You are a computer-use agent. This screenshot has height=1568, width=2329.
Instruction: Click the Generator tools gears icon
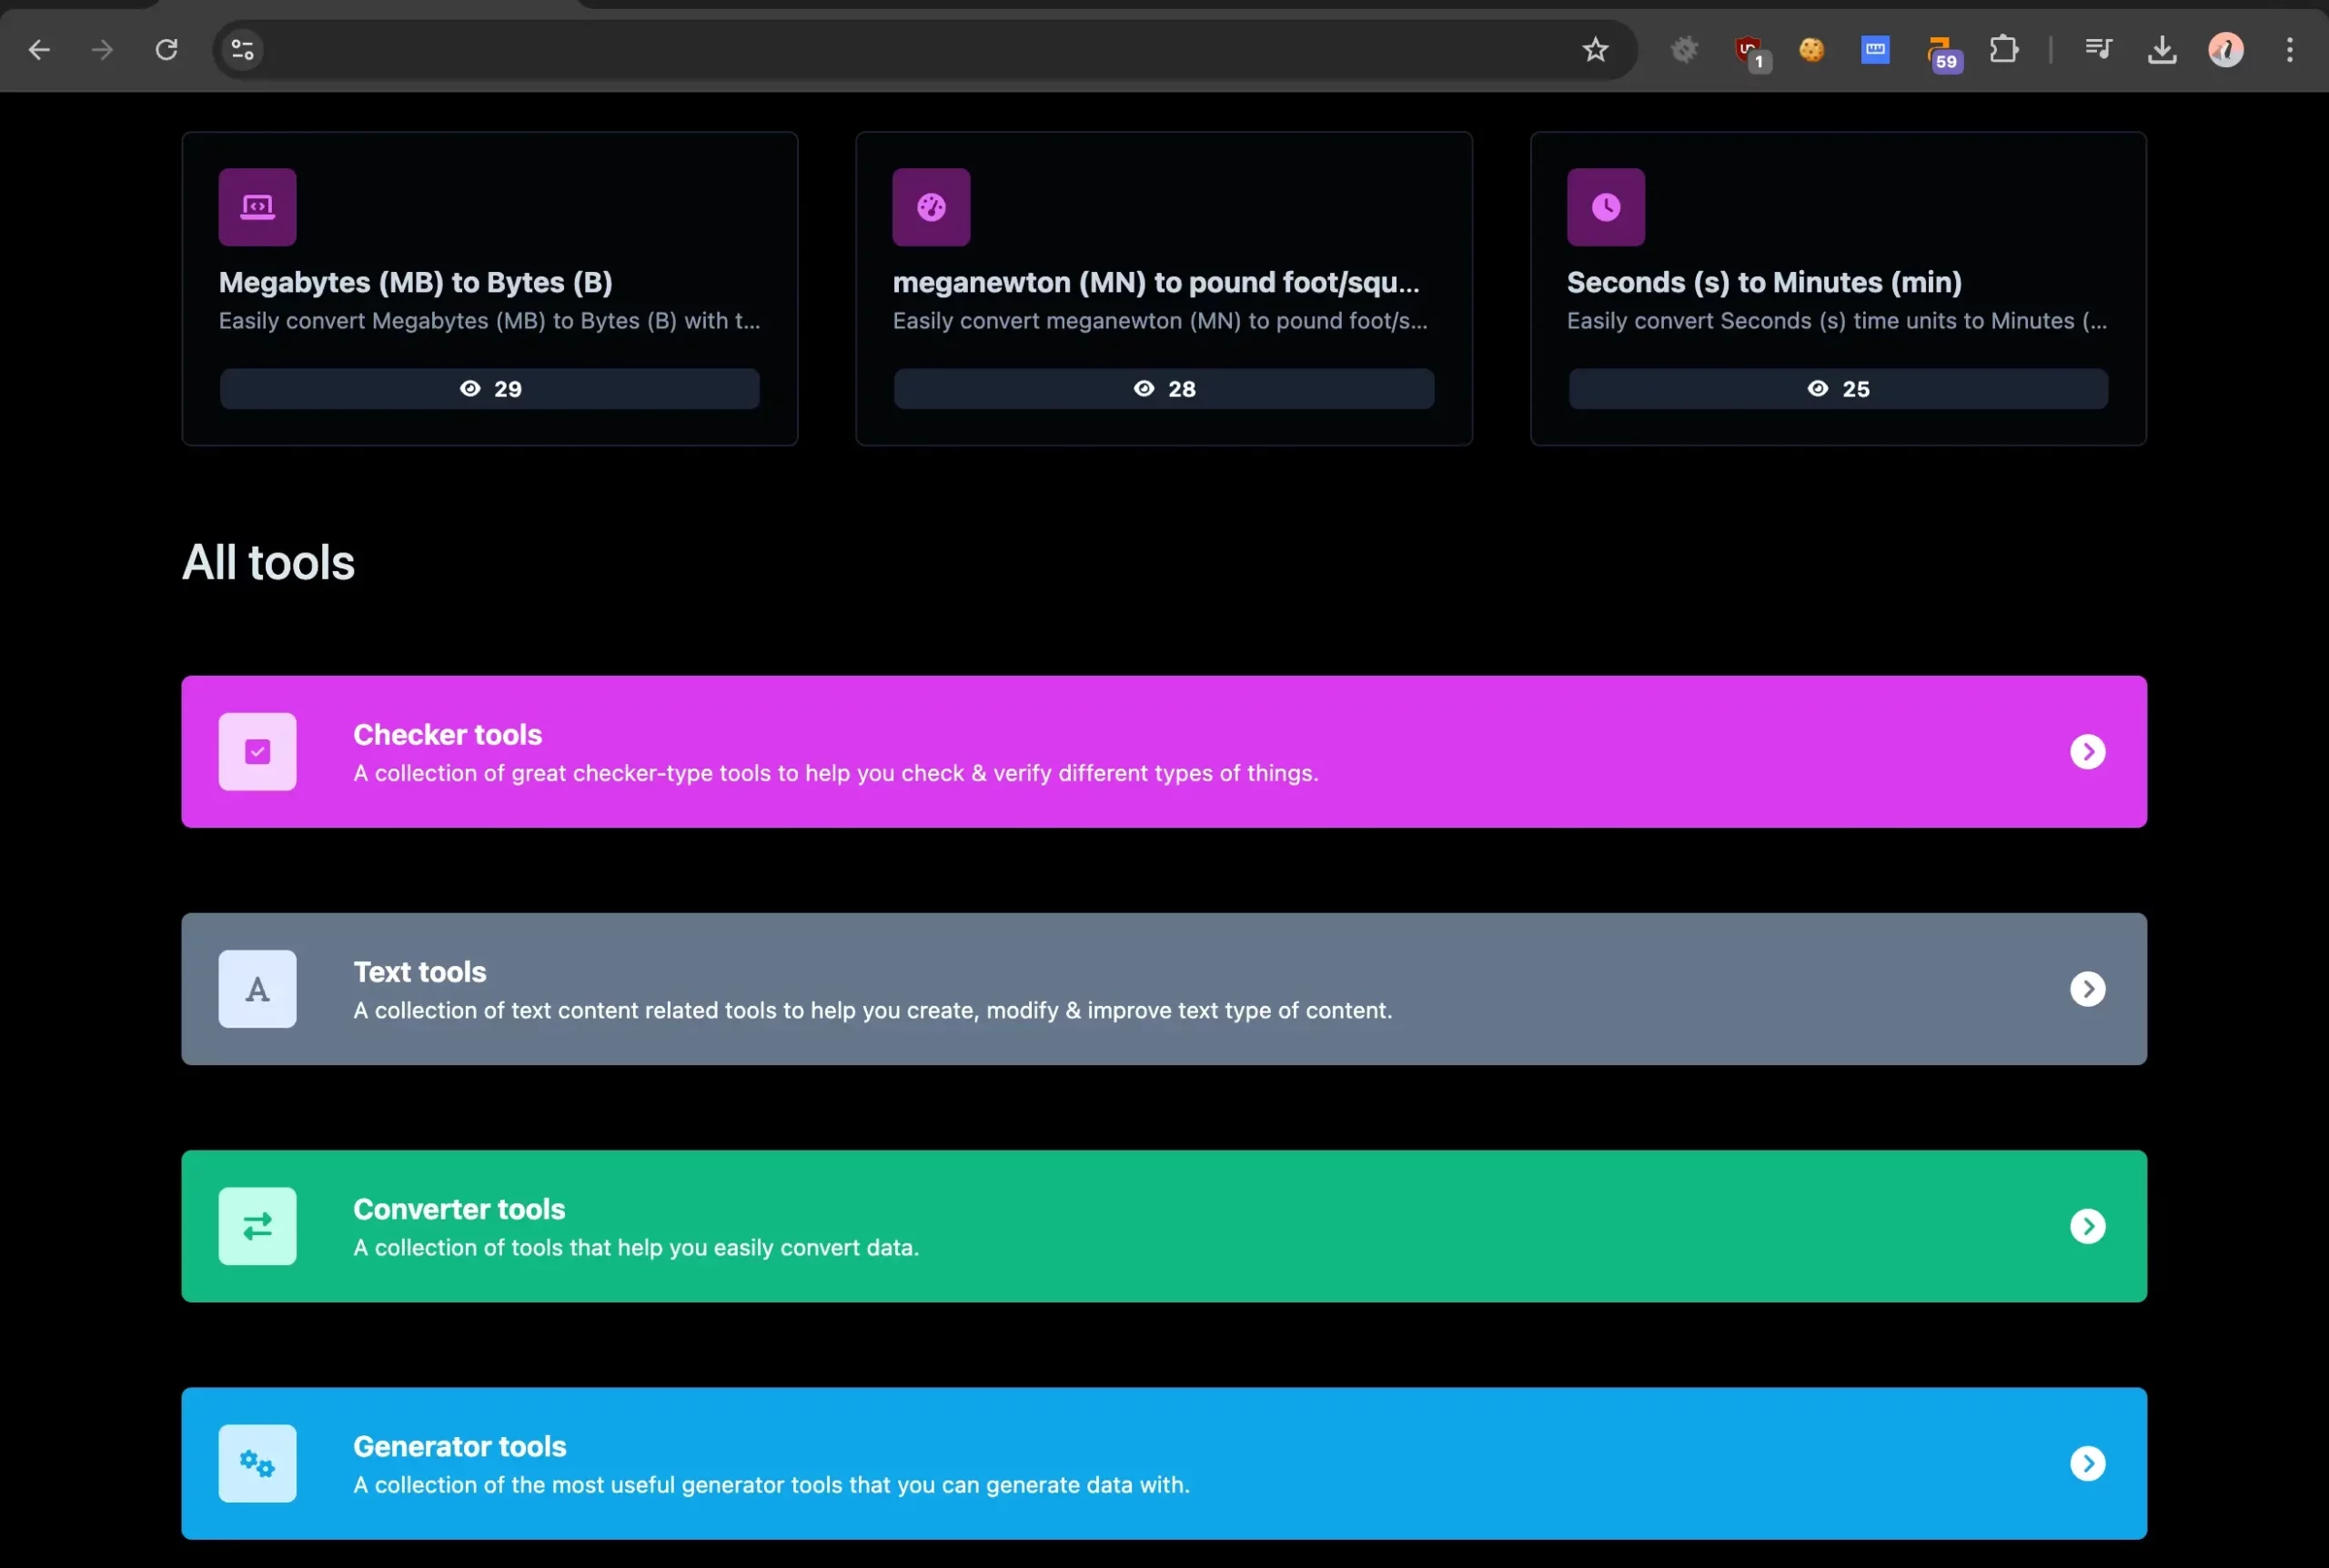point(257,1463)
